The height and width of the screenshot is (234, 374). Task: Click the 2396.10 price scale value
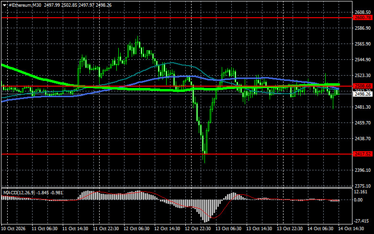click(363, 170)
